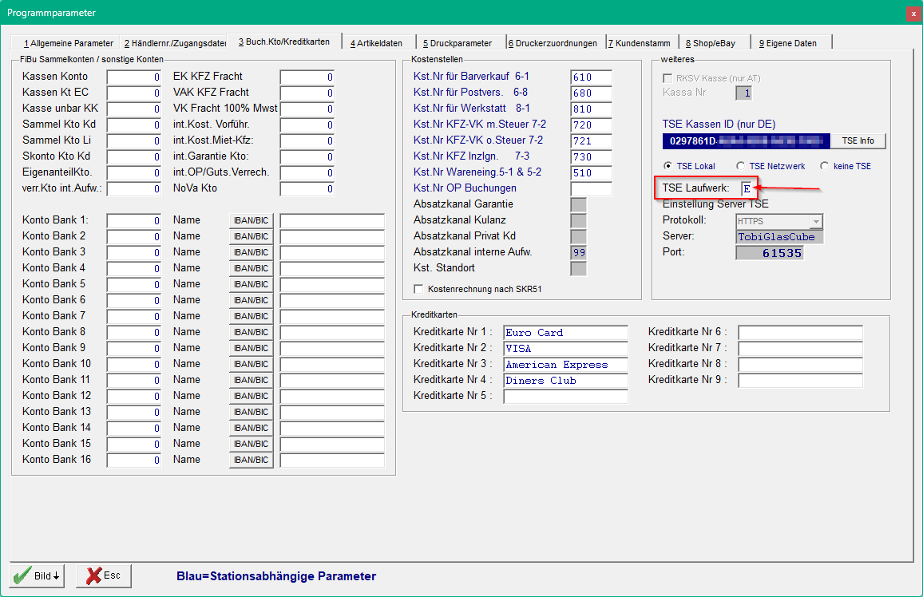923x597 pixels.
Task: Click the VK Fracht 100% Mwst field
Action: pos(307,109)
